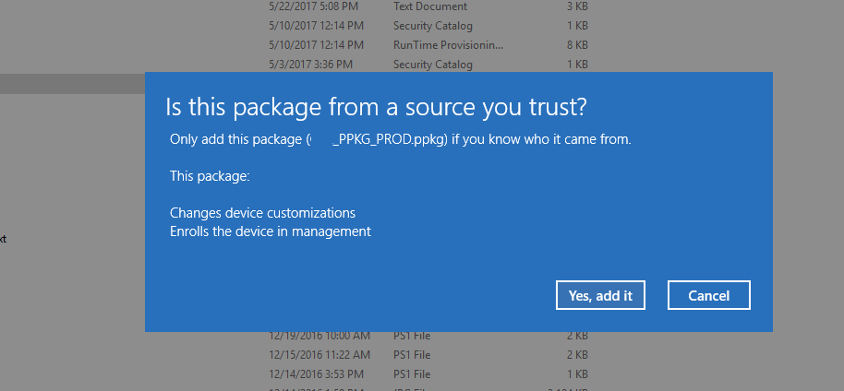The height and width of the screenshot is (391, 844).
Task: Click the 'Enrolls the device in management' line
Action: [x=271, y=231]
